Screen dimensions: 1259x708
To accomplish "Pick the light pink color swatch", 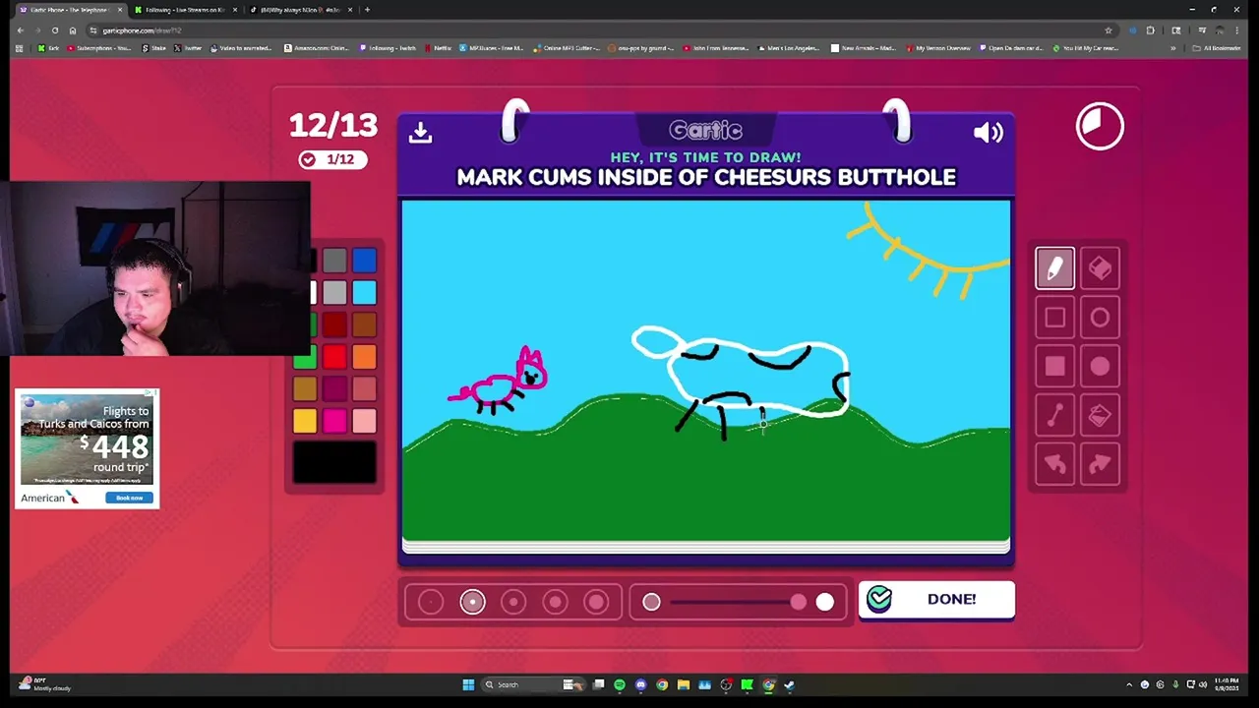I will click(364, 422).
